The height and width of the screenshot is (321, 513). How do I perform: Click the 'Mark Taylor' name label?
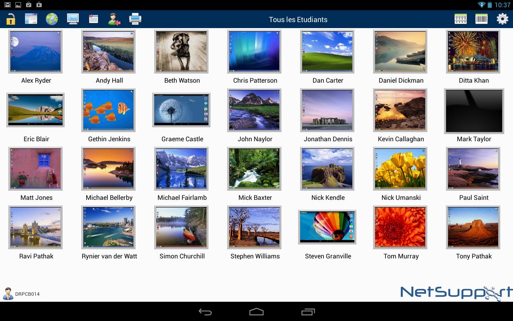[474, 139]
